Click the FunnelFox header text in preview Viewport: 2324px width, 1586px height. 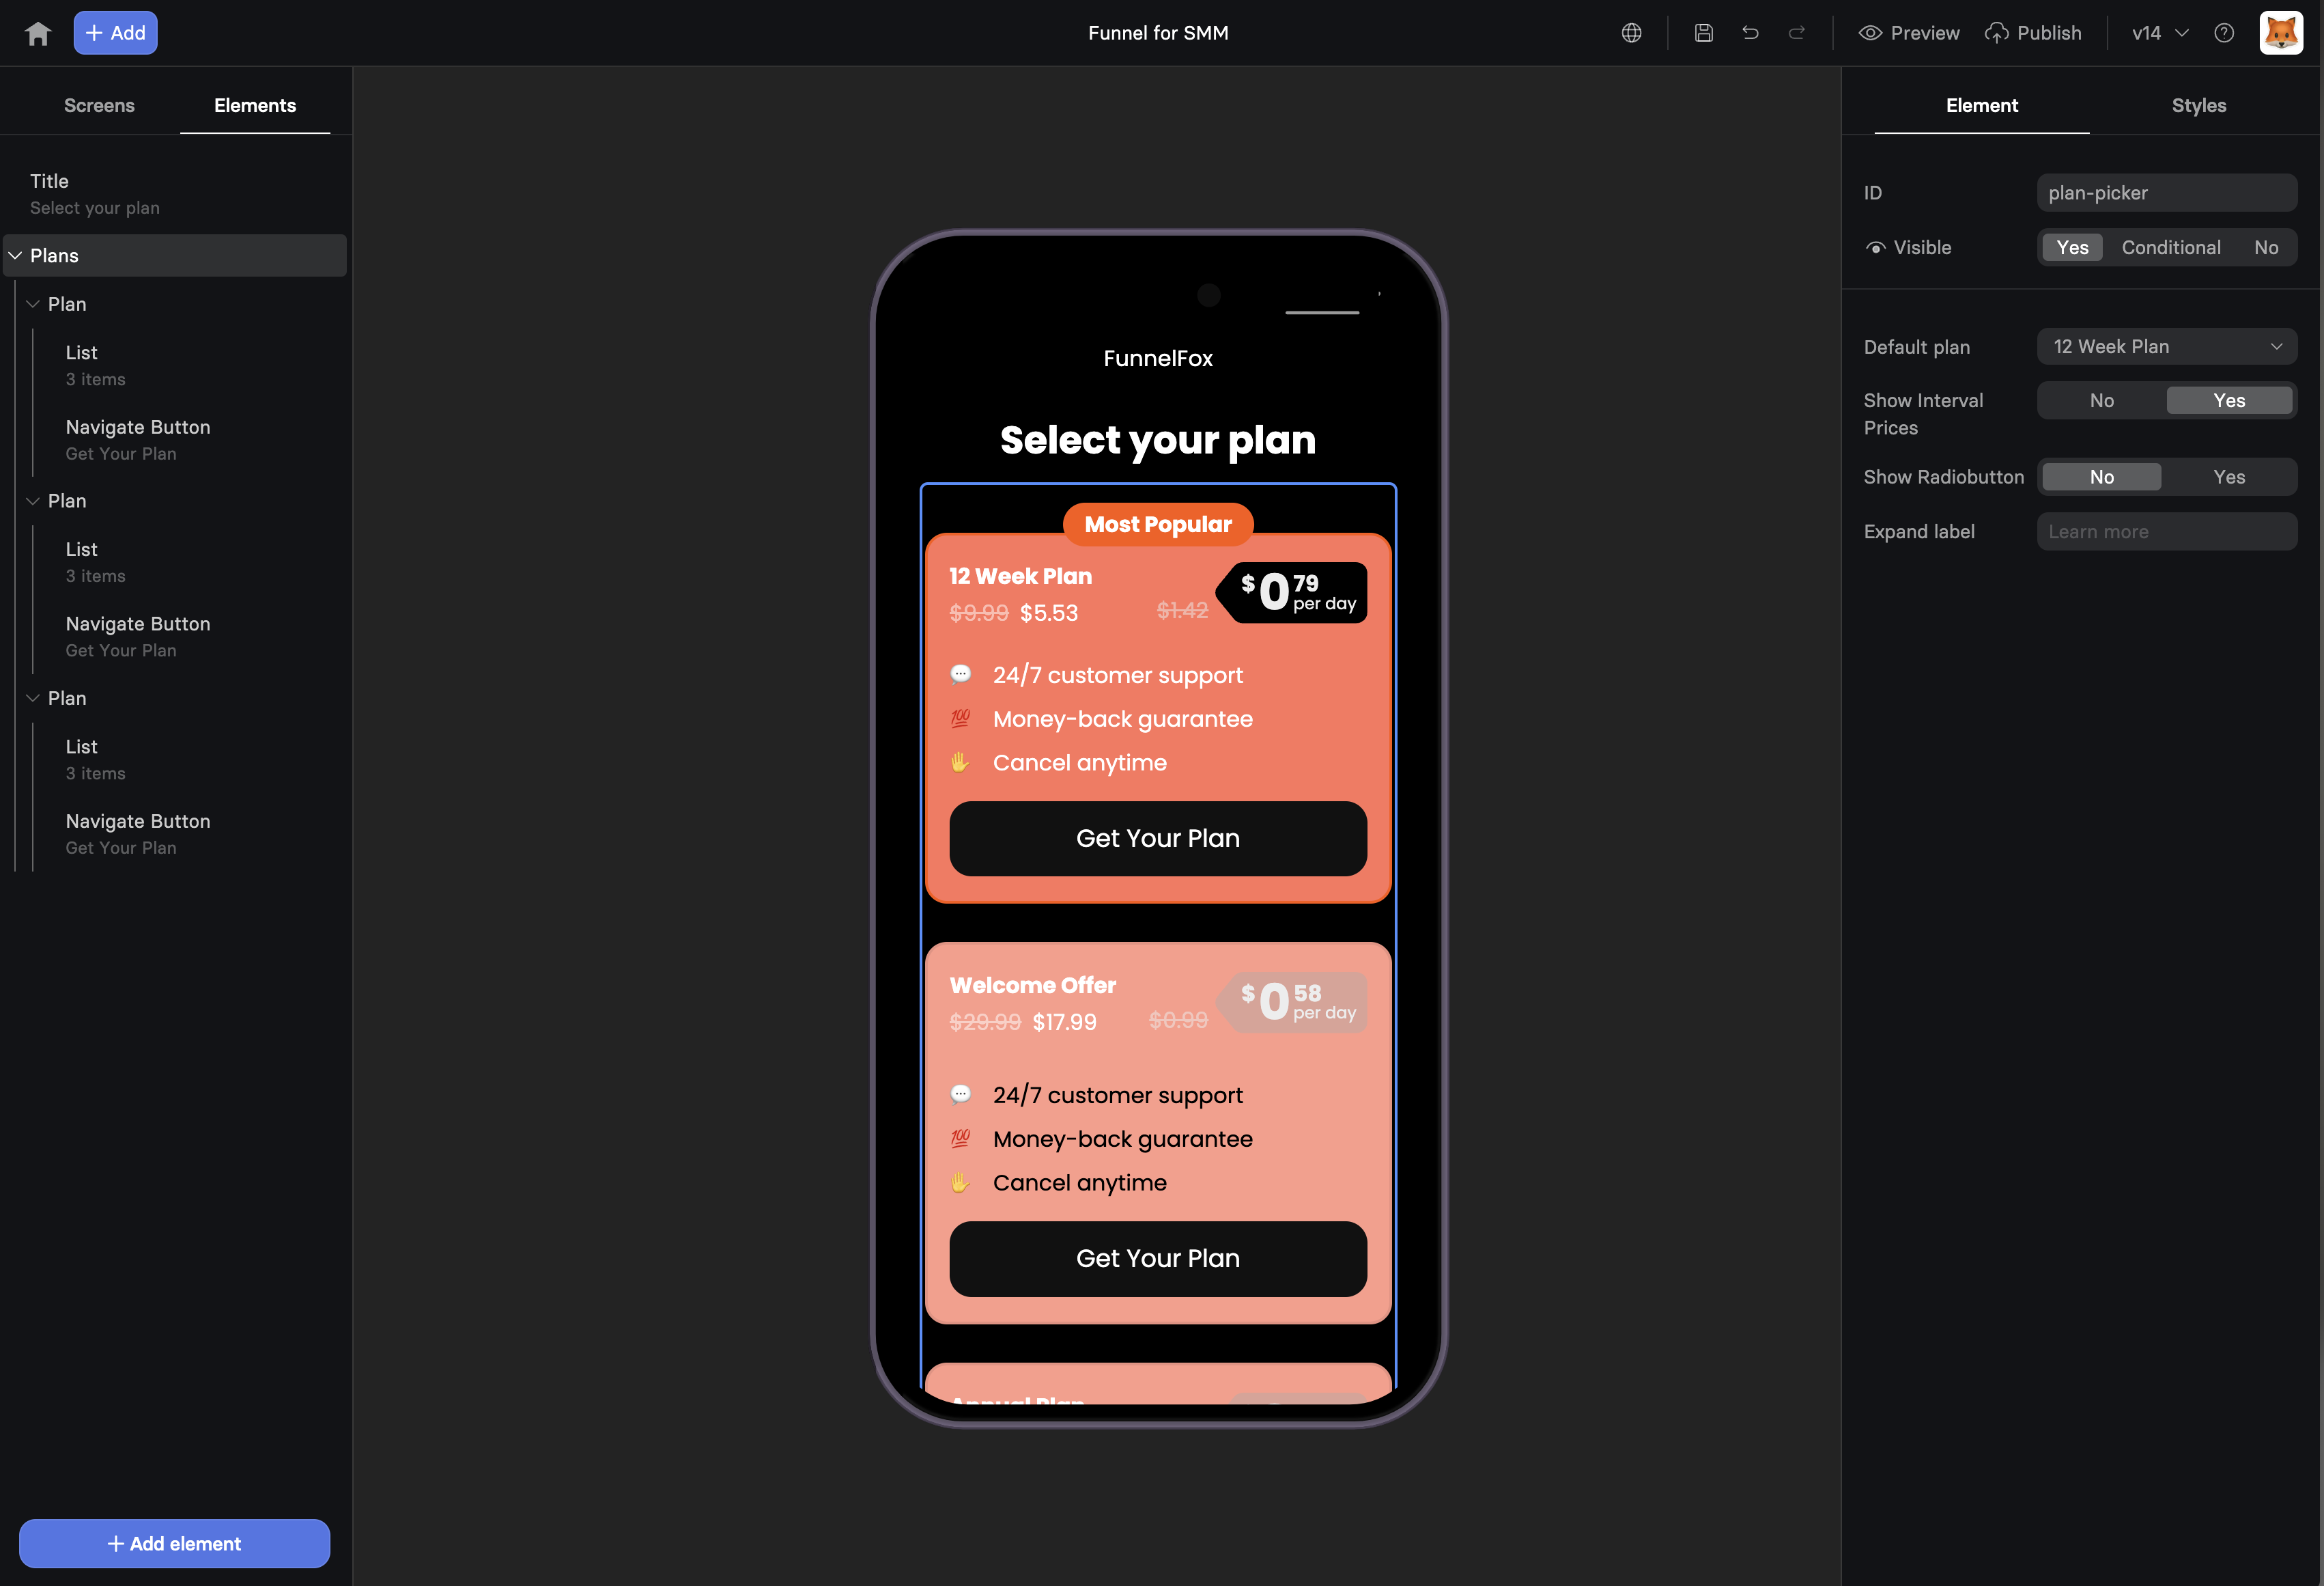(x=1158, y=358)
